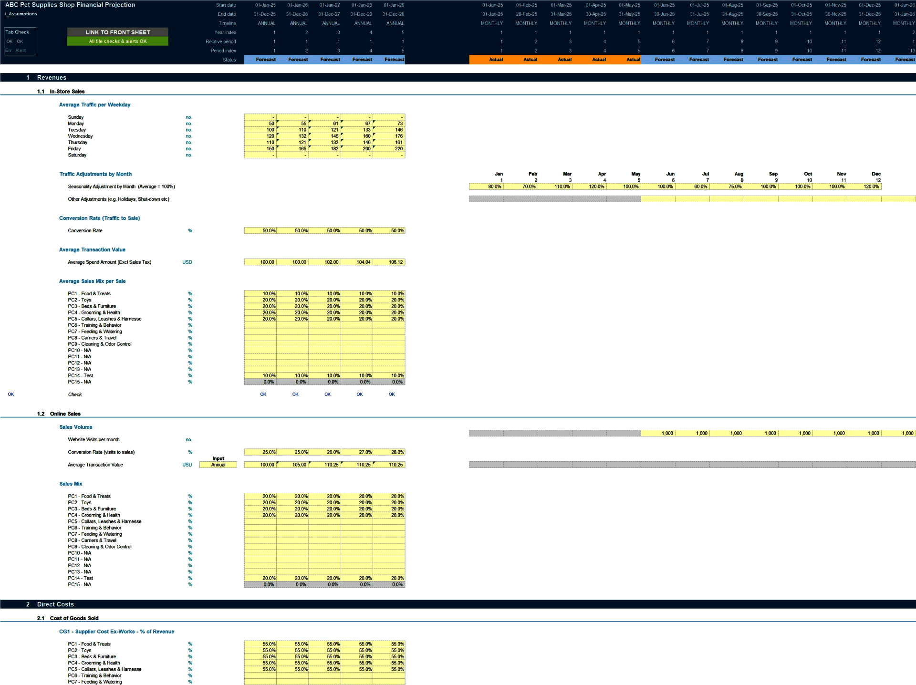Select CG1 Supplier Cost Ex-Works heading
Image resolution: width=916 pixels, height=685 pixels.
tap(116, 632)
